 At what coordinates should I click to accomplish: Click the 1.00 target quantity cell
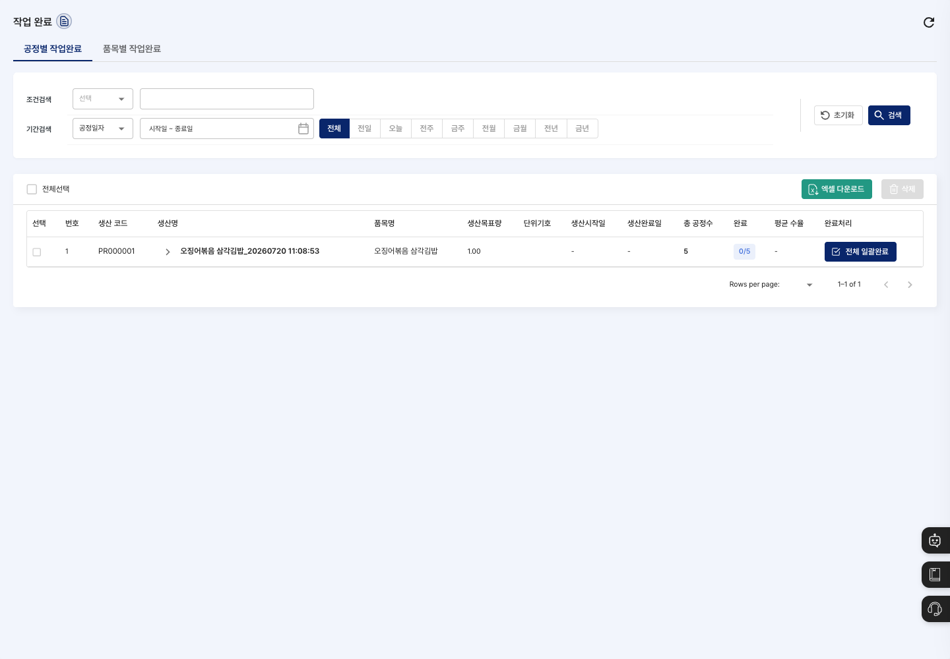tap(474, 252)
